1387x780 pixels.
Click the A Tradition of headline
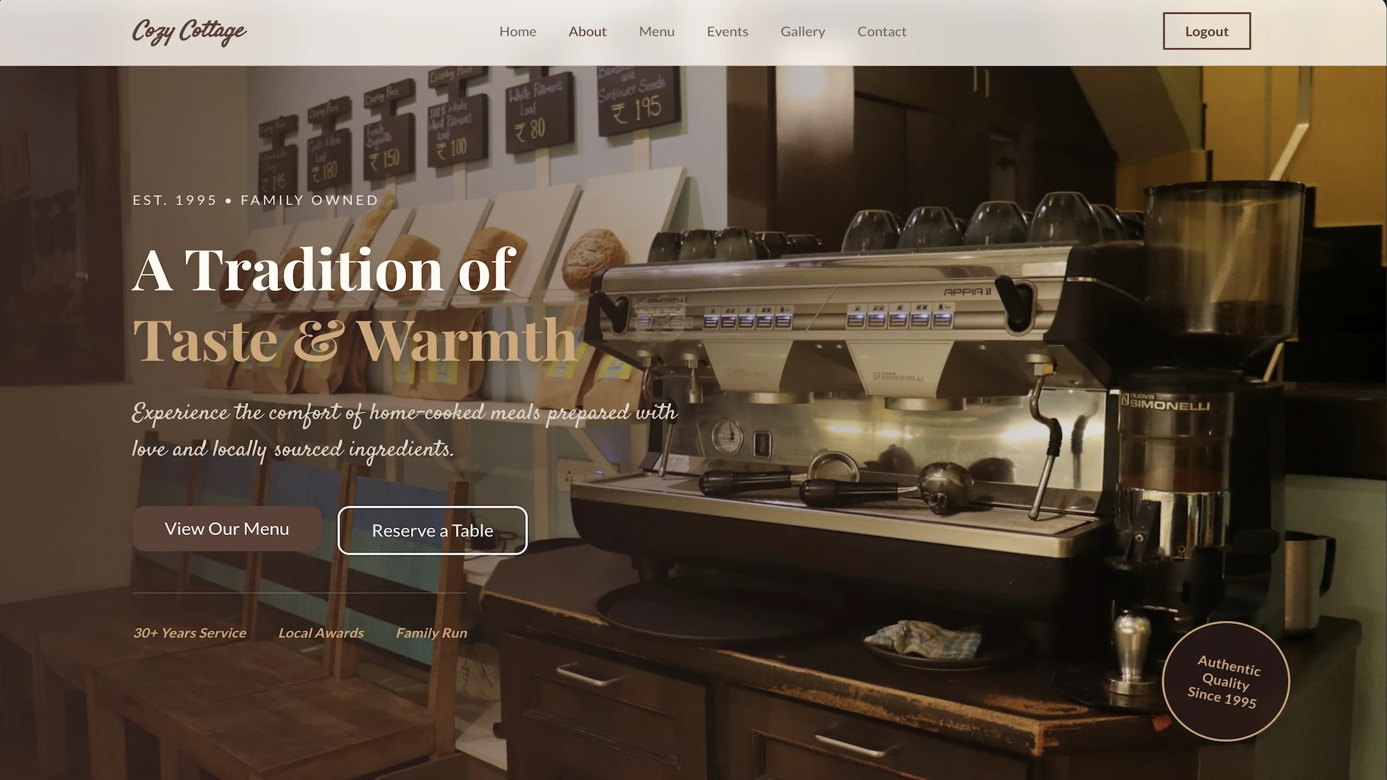click(x=324, y=270)
